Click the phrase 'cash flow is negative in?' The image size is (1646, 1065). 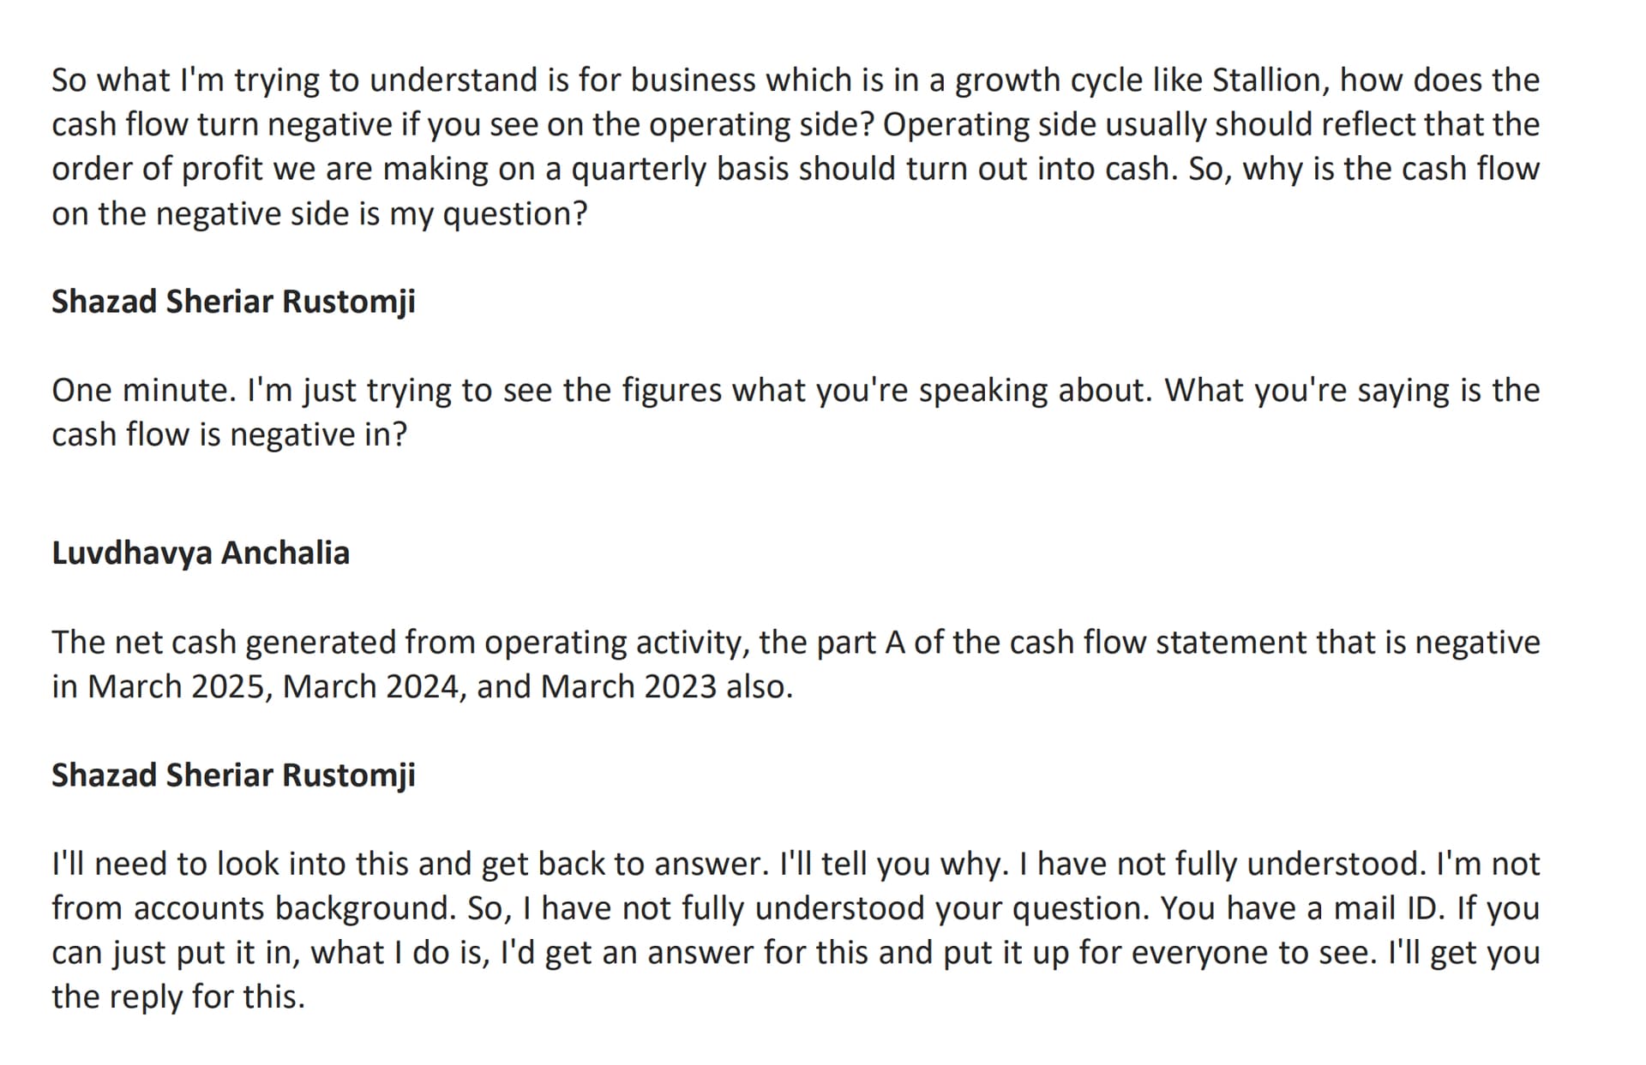(229, 434)
